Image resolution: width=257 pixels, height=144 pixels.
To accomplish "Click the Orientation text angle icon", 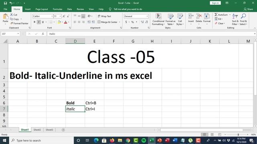I will [89, 16].
